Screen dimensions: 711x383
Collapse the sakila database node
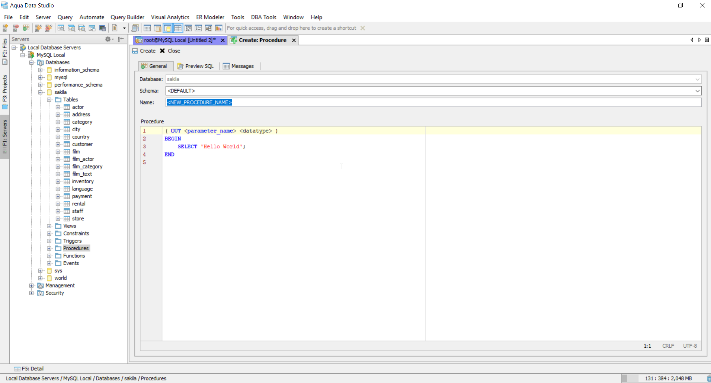coord(40,92)
